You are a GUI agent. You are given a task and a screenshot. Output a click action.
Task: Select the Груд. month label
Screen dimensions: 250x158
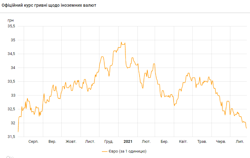pyautogui.click(x=109, y=142)
